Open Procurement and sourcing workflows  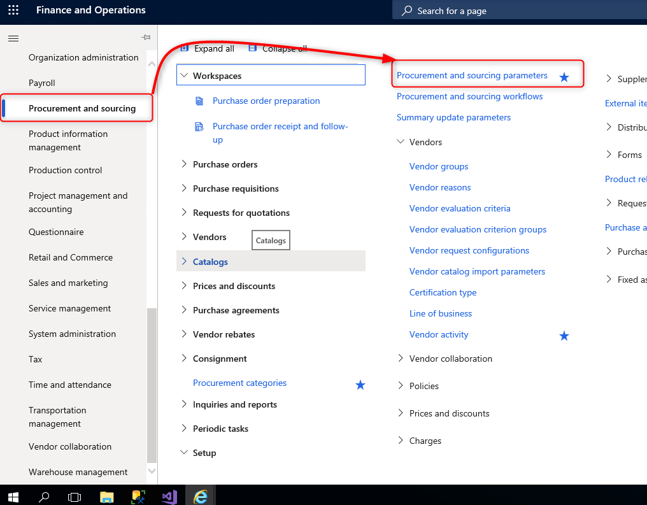(469, 96)
